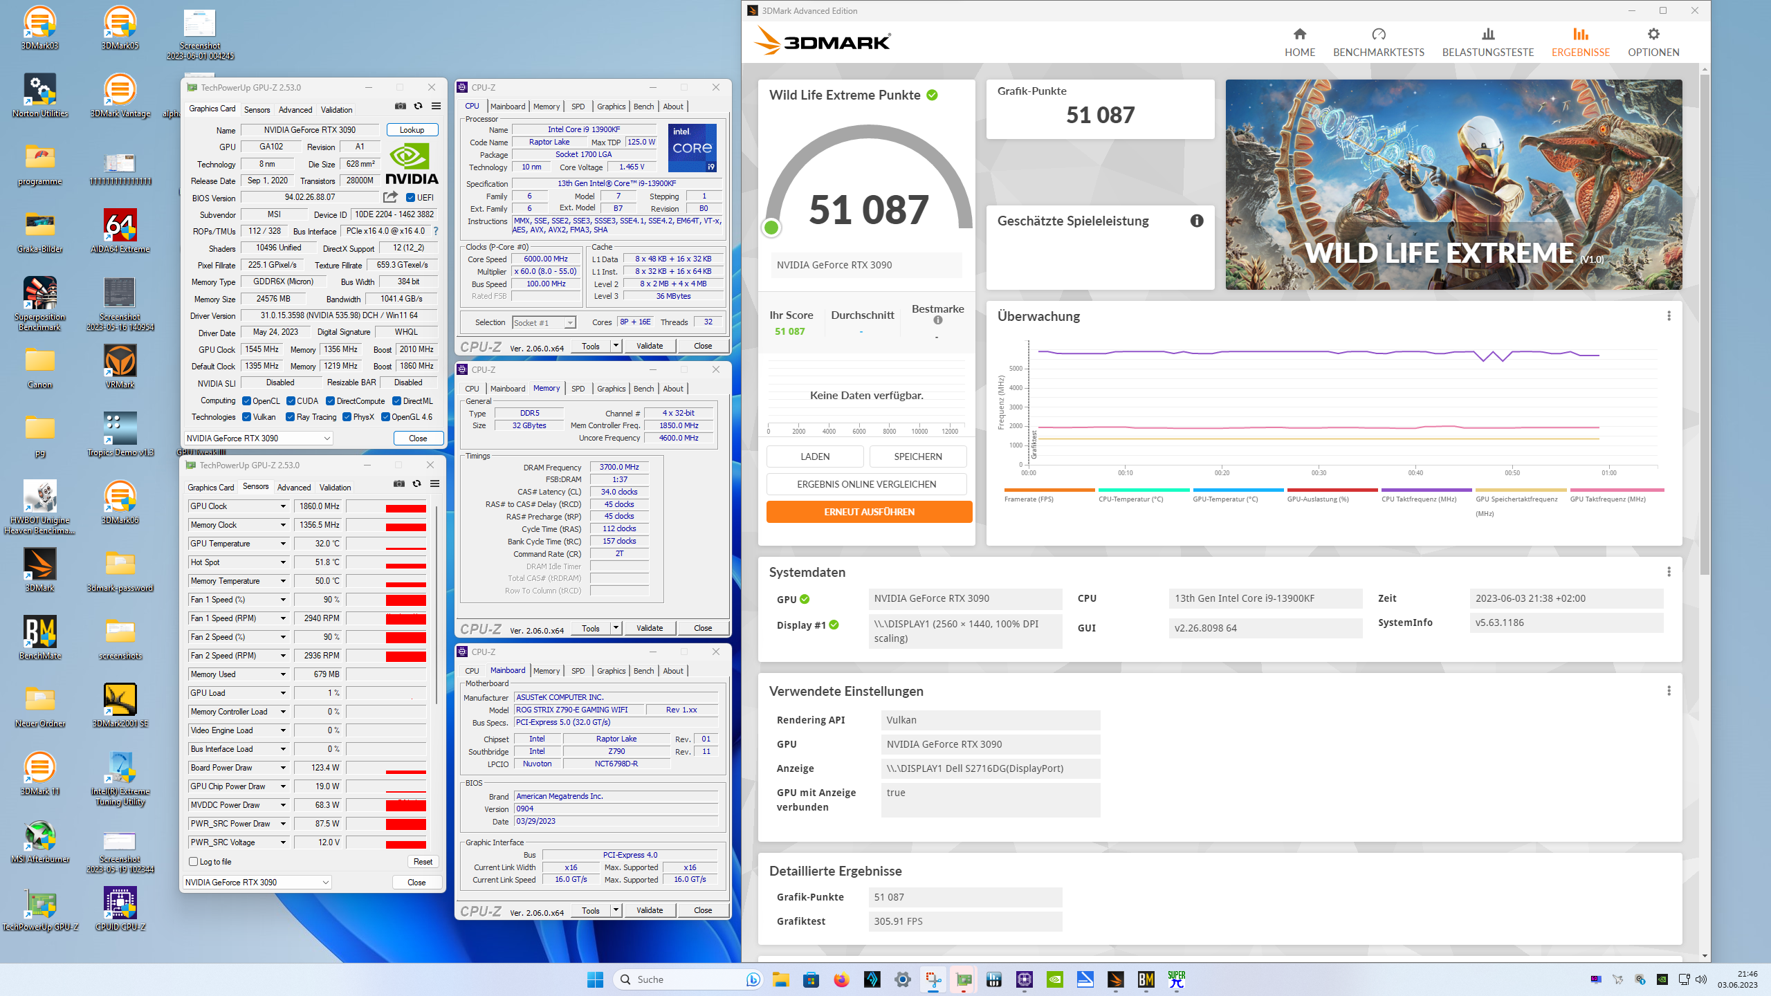Click GPU-Z top window refresh icon
Image resolution: width=1771 pixels, height=996 pixels.
[x=418, y=107]
